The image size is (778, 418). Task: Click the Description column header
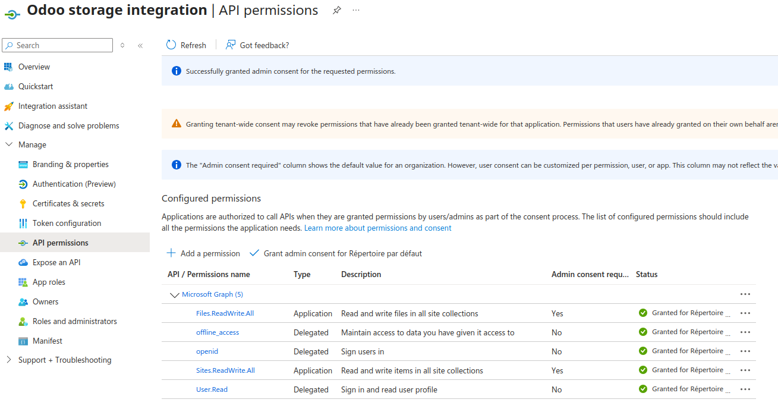(x=361, y=275)
